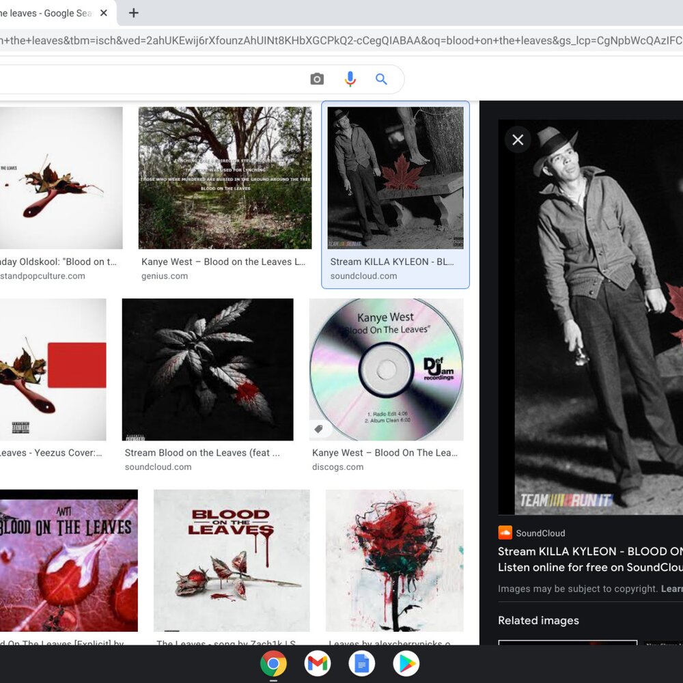
Task: Click the blue magnifying glass search icon
Action: point(381,79)
